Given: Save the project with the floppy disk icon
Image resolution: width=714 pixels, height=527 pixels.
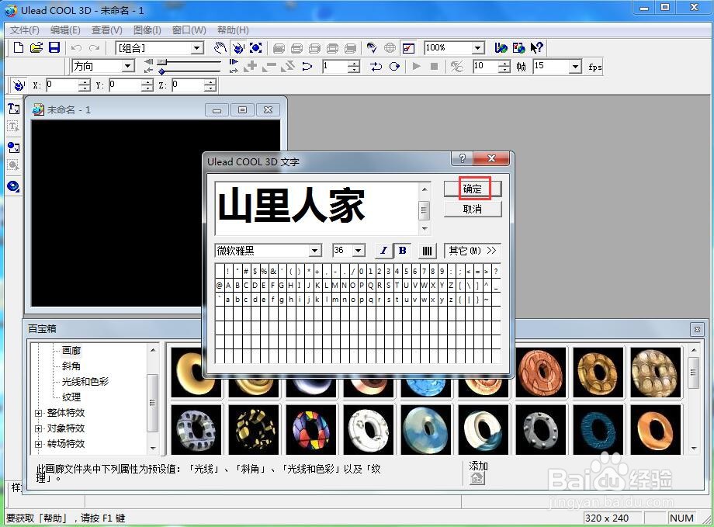Looking at the screenshot, I should tap(54, 47).
